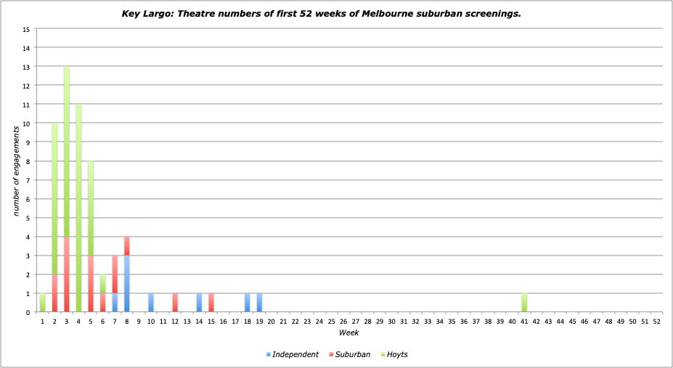Click the blue Independent legend swatch
Image resolution: width=673 pixels, height=368 pixels.
click(269, 354)
